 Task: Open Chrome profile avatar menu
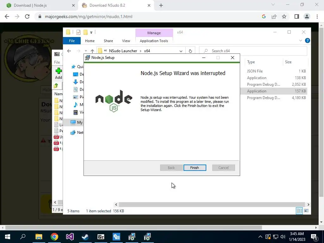coord(307,16)
